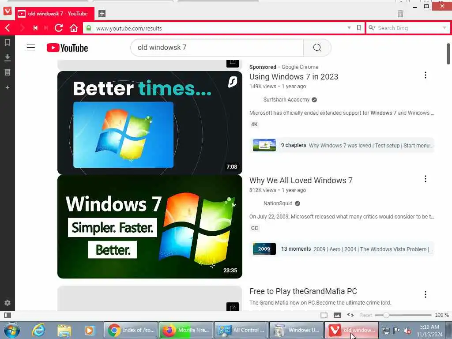
Task: Switch to All Control Panel window
Action: pos(241,330)
